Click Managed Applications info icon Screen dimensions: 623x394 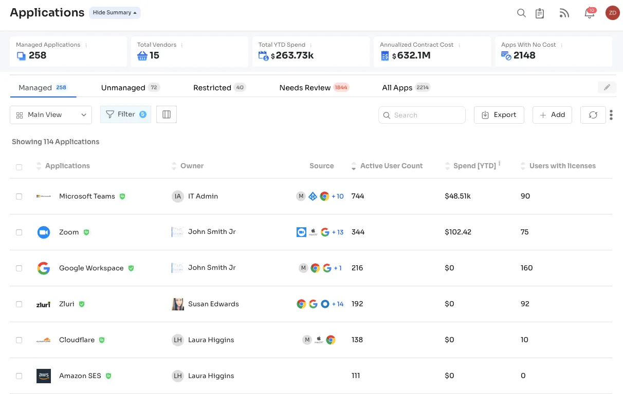[x=86, y=45]
